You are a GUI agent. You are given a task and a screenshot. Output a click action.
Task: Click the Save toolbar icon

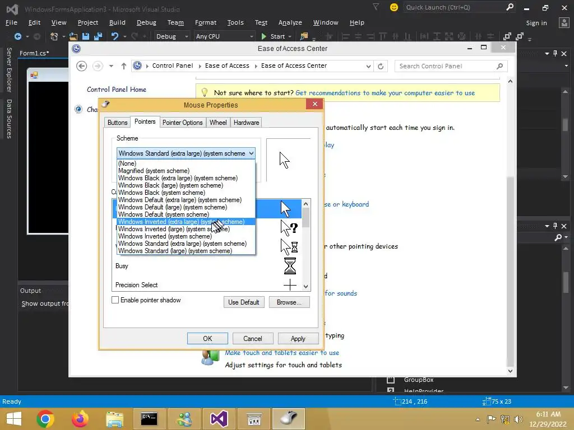click(86, 36)
